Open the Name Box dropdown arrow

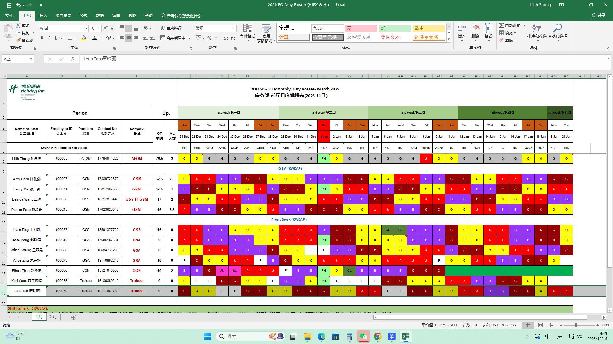point(31,59)
